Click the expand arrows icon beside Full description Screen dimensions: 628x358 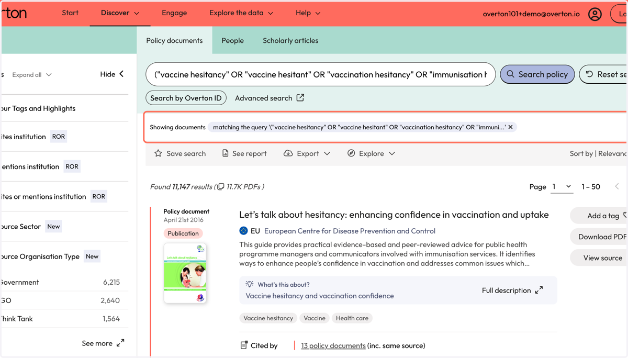(x=539, y=290)
